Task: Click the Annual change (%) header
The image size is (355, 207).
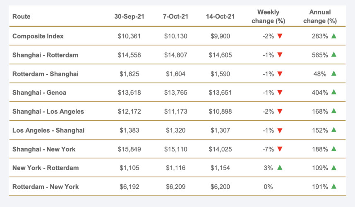Action: click(320, 17)
